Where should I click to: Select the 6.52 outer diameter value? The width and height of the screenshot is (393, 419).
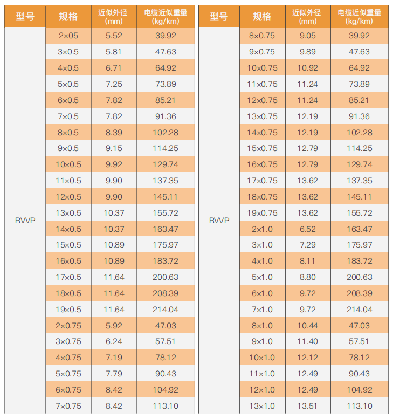(307, 229)
